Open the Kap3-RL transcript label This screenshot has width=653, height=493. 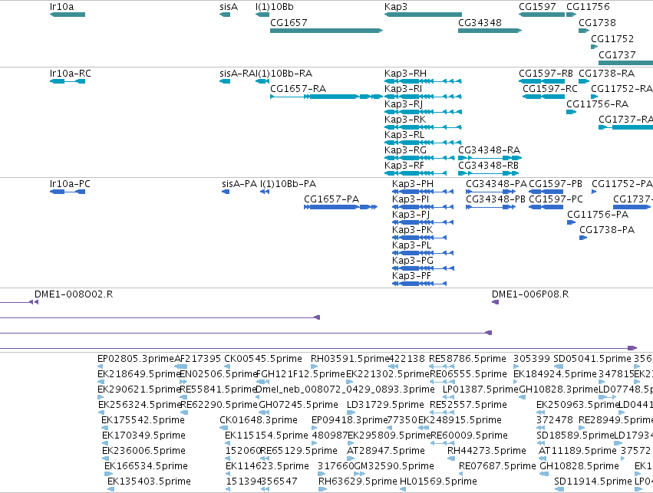[x=404, y=135]
